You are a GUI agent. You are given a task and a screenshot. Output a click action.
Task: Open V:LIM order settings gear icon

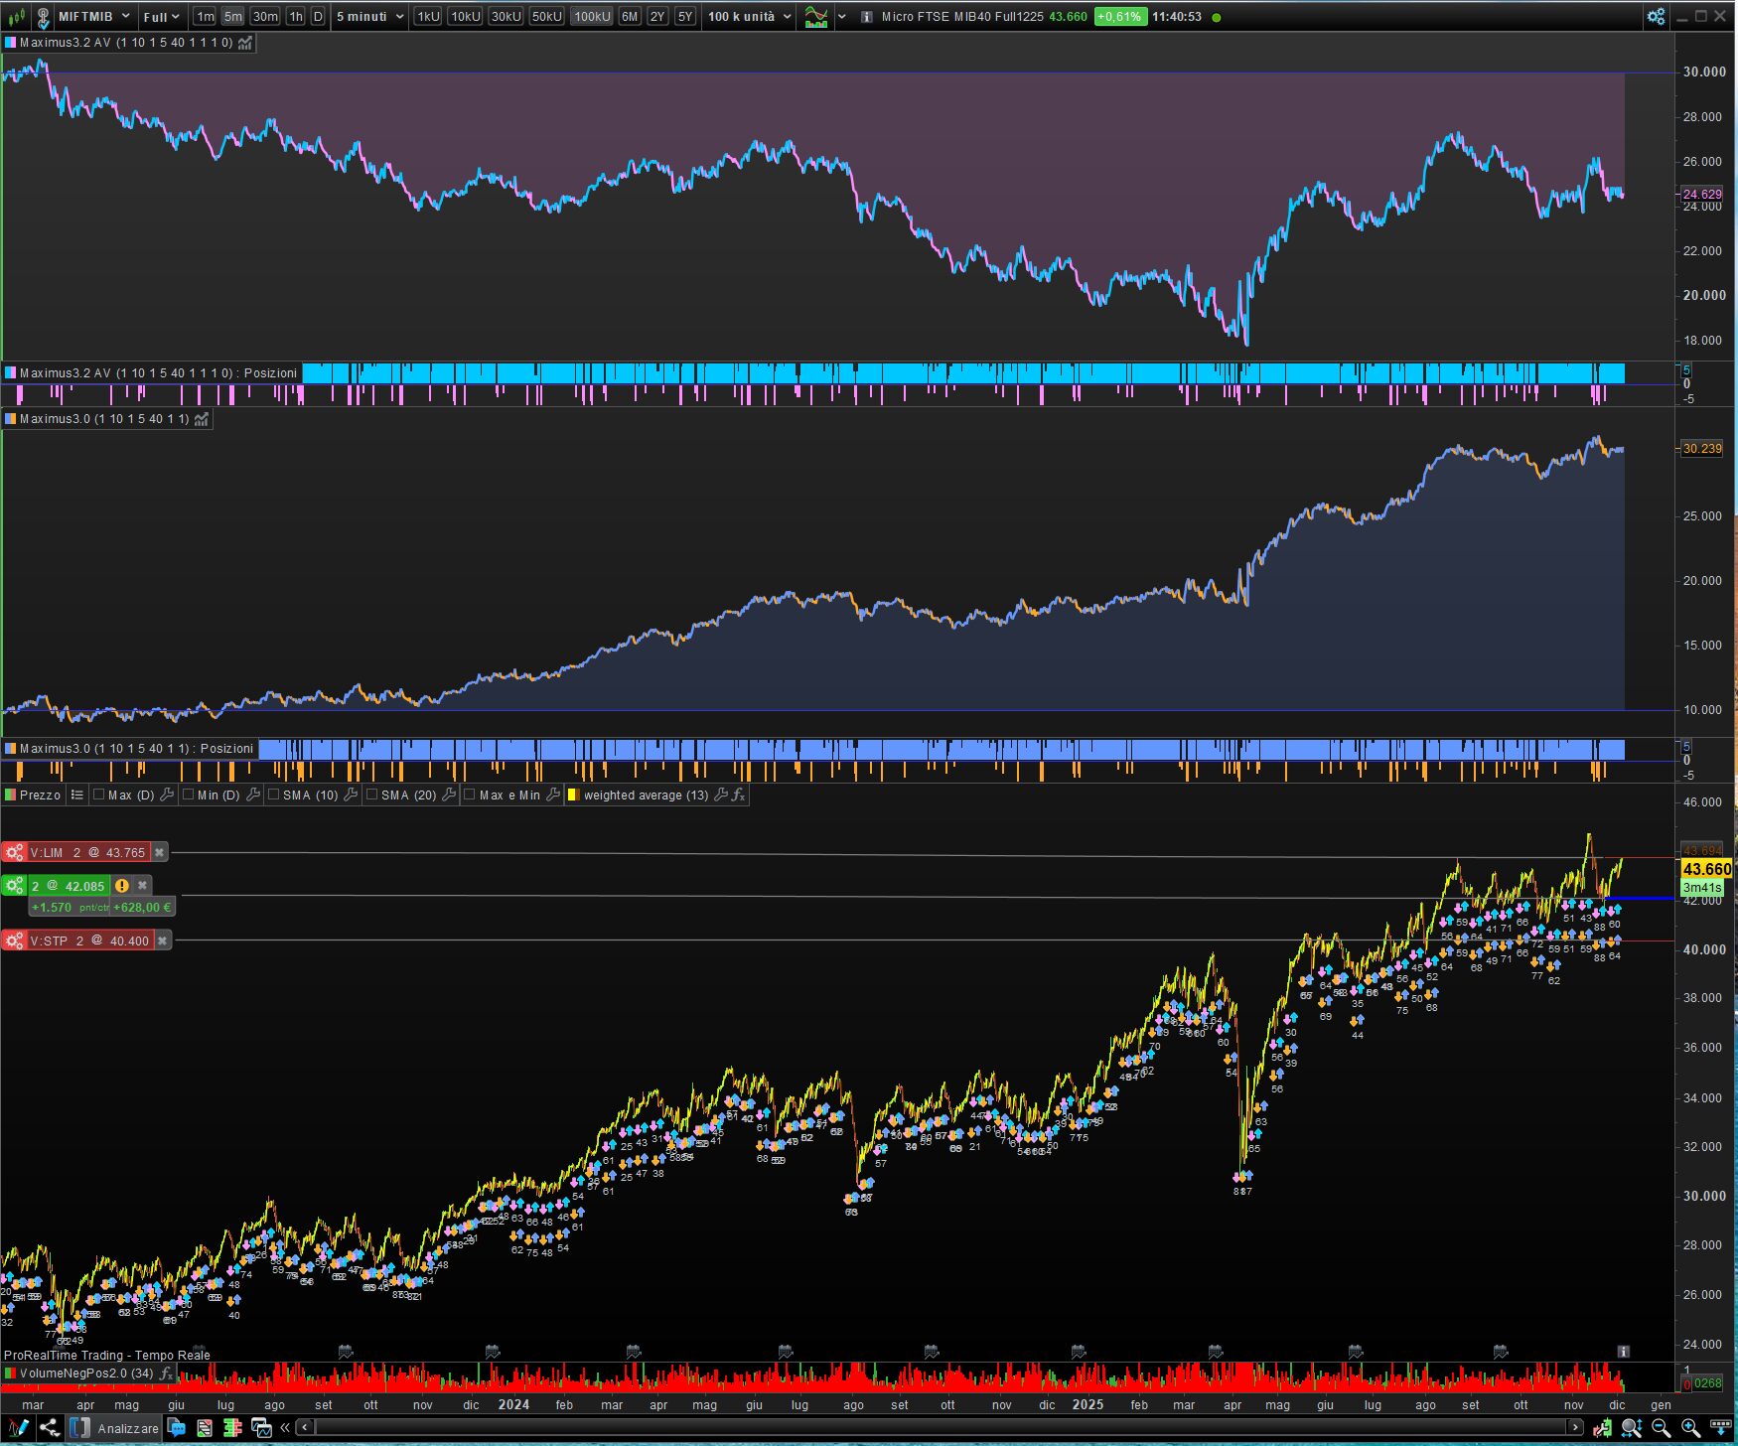(14, 852)
